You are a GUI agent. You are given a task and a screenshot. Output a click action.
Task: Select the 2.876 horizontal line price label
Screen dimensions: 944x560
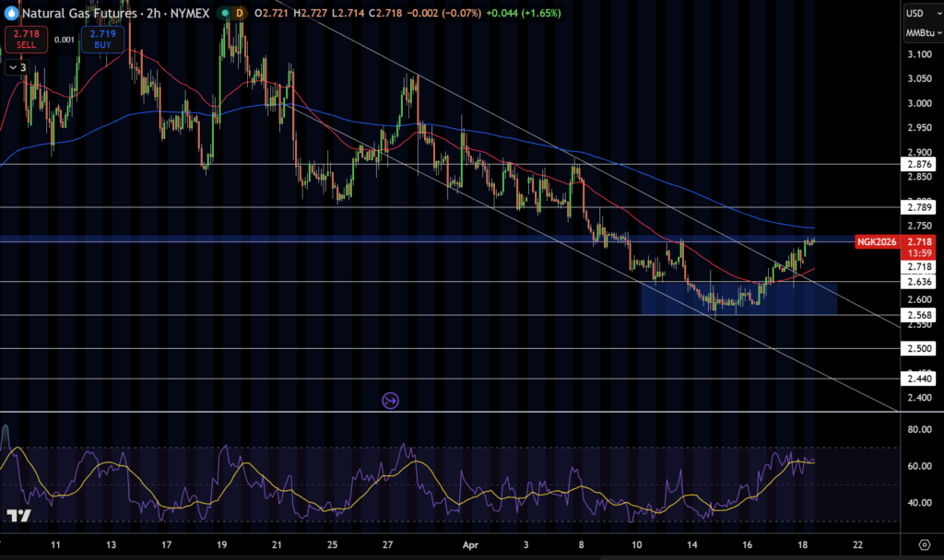pos(919,164)
